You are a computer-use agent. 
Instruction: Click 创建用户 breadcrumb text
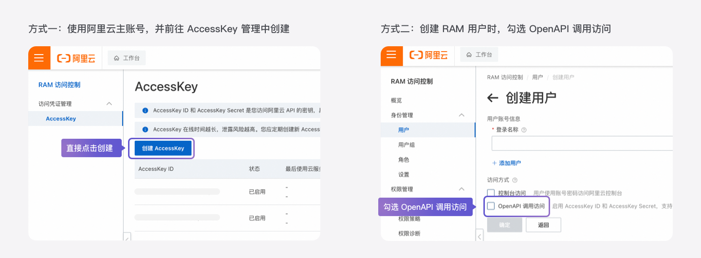(x=564, y=77)
